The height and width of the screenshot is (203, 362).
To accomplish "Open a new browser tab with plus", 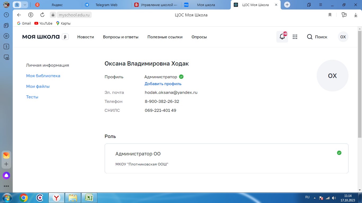I will click(x=287, y=5).
